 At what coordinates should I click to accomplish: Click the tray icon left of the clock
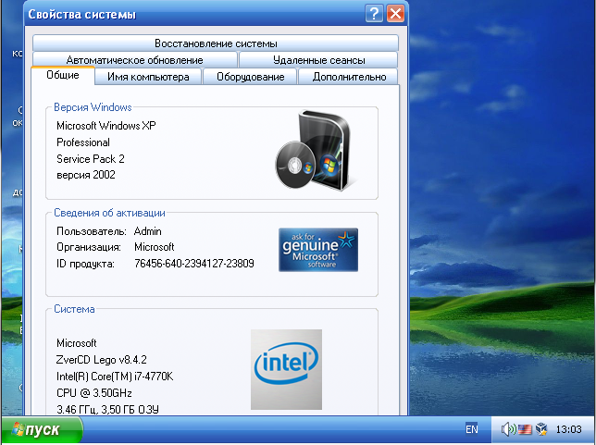(x=541, y=429)
